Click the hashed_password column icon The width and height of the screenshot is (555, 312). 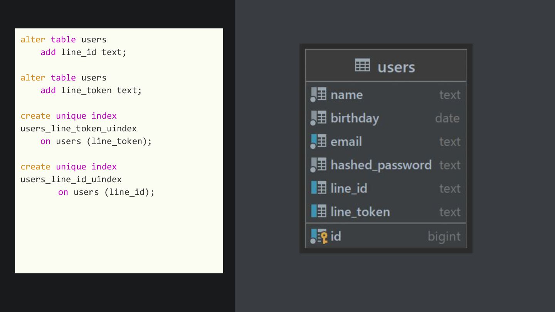coord(319,165)
